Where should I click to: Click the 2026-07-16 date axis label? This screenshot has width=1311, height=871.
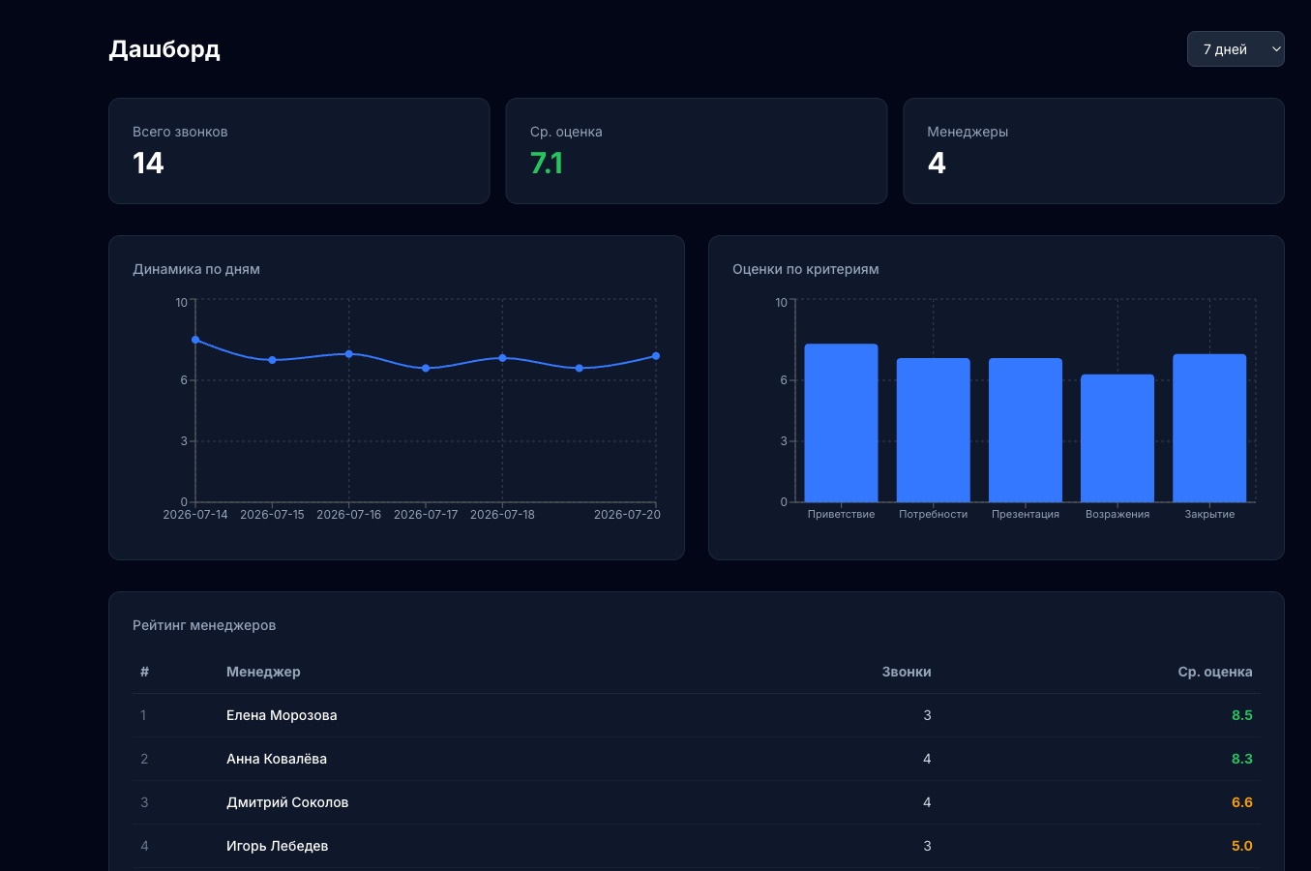[x=349, y=515]
